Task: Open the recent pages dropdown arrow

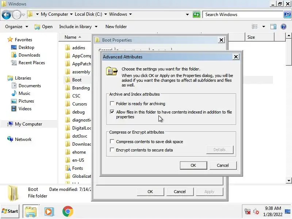Action: click(23, 15)
